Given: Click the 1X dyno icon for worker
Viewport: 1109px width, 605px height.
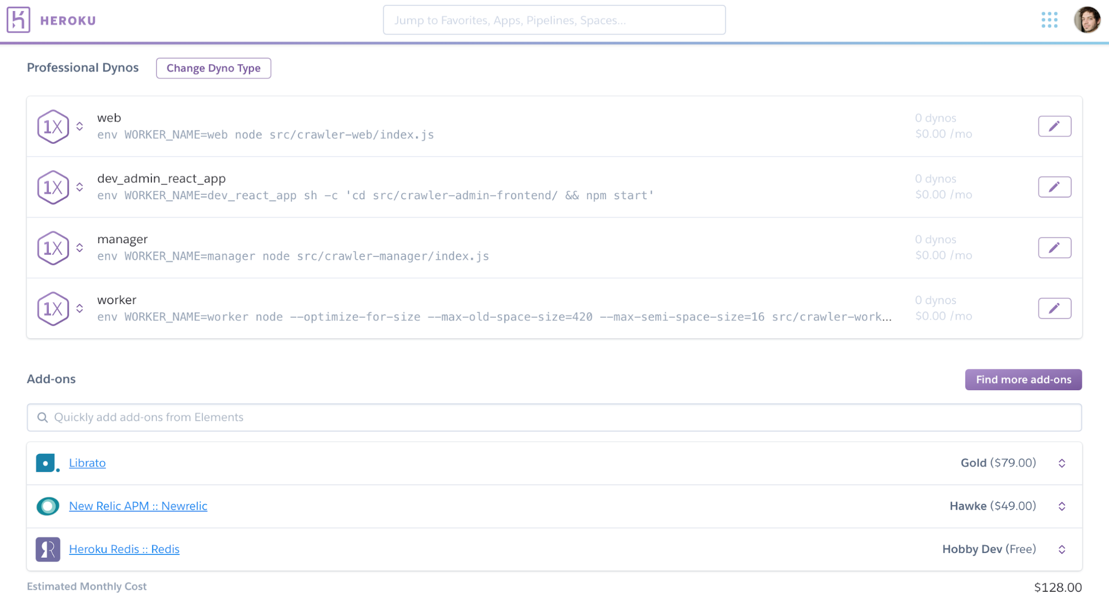Looking at the screenshot, I should tap(53, 308).
